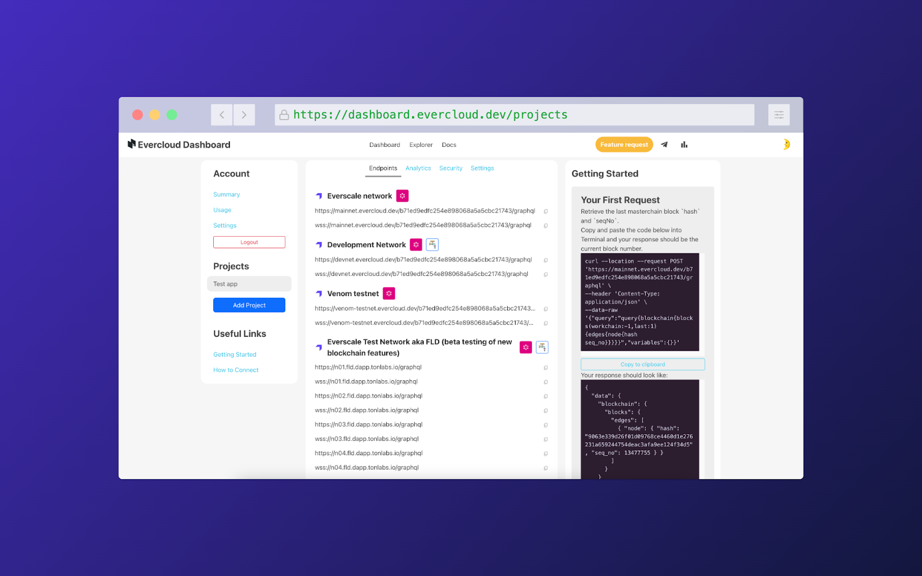Click the "Everscale network" heading
The image size is (922, 576).
coord(360,196)
